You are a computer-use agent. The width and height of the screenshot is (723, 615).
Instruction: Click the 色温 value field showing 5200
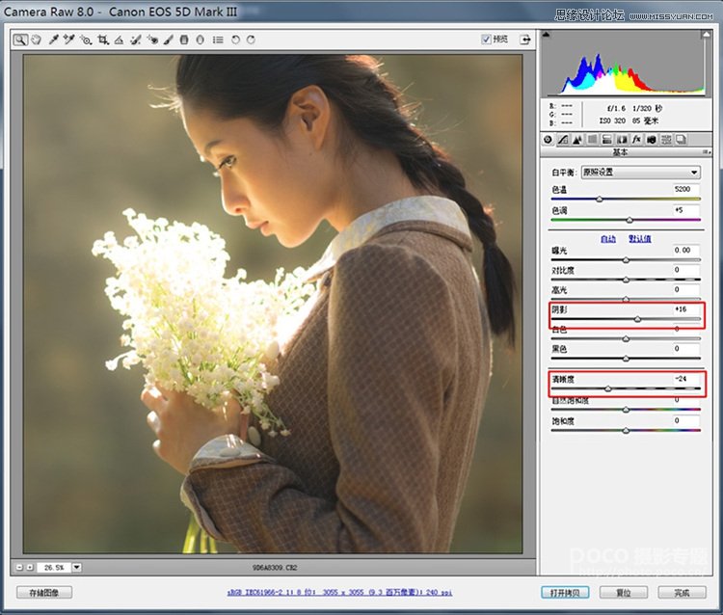[684, 190]
